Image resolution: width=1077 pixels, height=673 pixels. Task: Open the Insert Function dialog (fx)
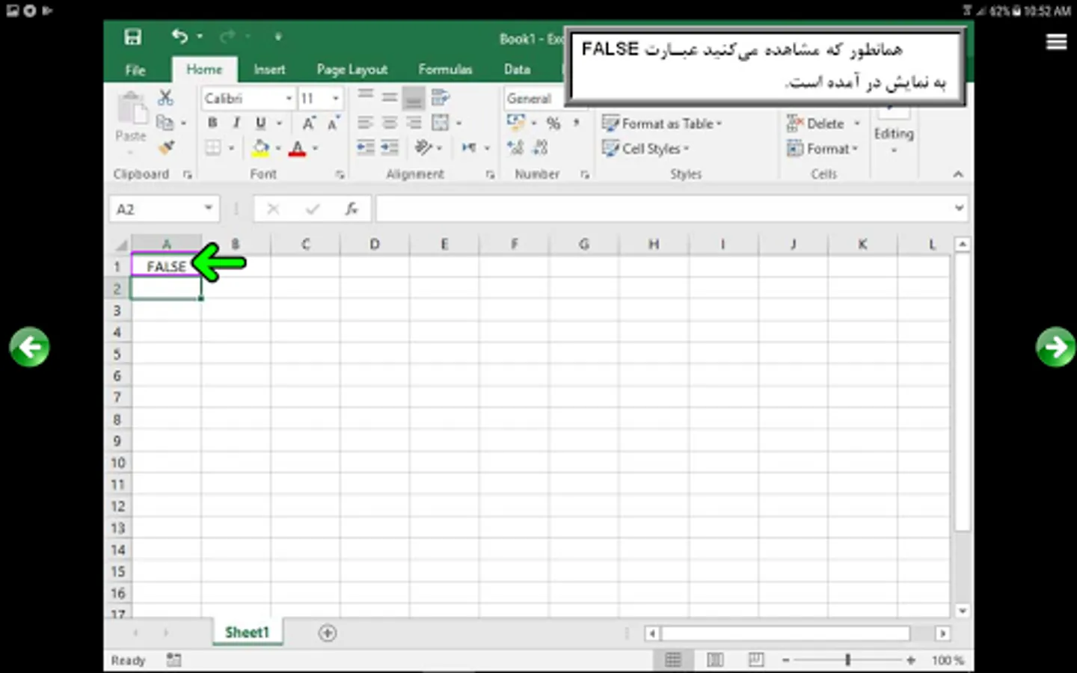(x=352, y=209)
